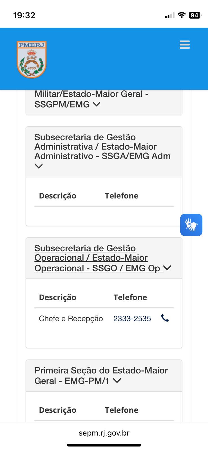Tap the sepm.rj.gov.br address bar
The height and width of the screenshot is (451, 208).
(104, 433)
